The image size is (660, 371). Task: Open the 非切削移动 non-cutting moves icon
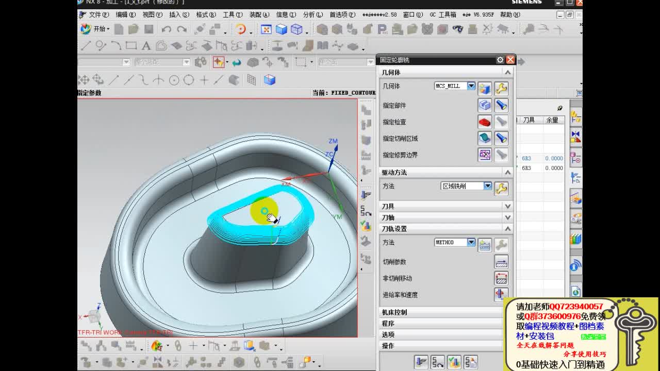501,278
